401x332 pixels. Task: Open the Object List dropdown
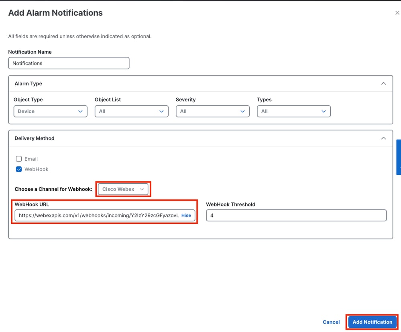pyautogui.click(x=131, y=111)
